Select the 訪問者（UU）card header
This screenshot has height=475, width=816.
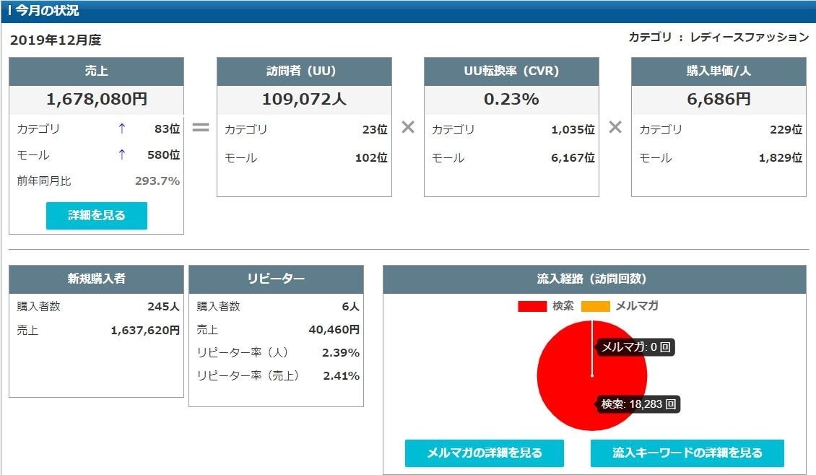point(304,71)
